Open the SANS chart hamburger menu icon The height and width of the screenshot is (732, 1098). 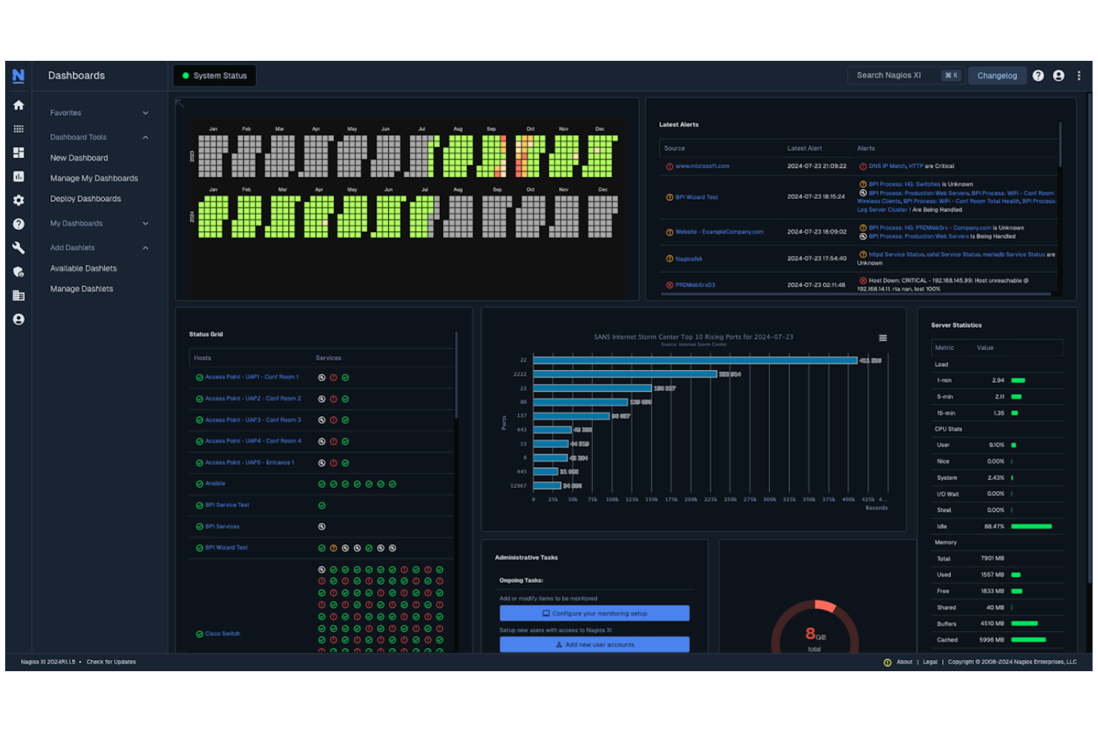(883, 337)
